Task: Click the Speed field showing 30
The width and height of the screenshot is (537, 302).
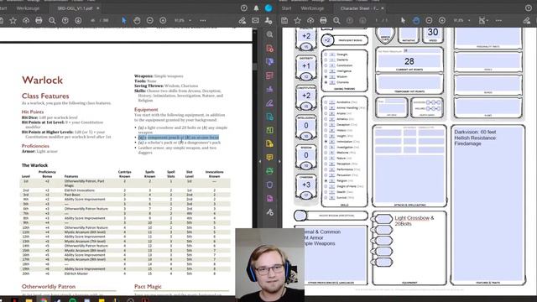Action: point(433,33)
